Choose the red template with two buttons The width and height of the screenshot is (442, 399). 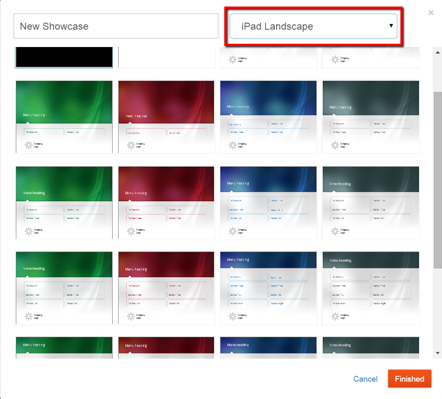(166, 117)
